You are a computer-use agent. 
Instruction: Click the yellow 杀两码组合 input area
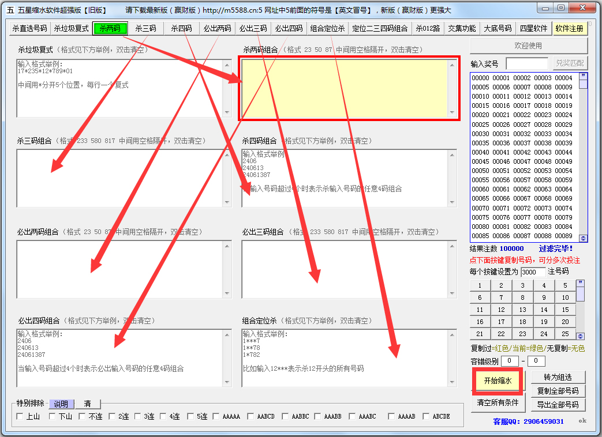click(349, 88)
